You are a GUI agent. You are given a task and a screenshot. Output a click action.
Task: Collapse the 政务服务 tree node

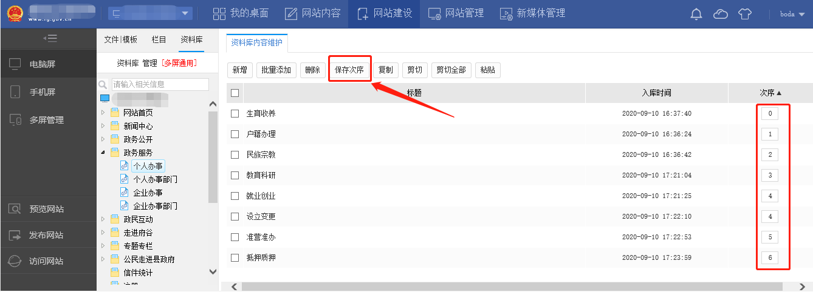103,153
